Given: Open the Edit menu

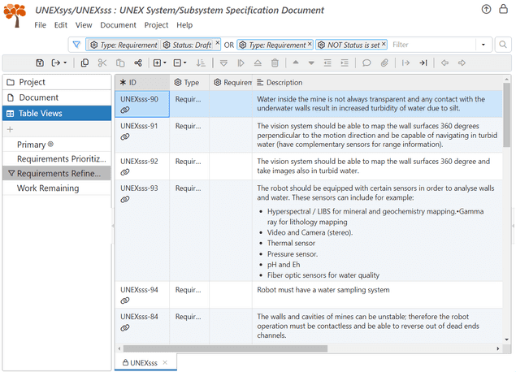Looking at the screenshot, I should pos(61,25).
